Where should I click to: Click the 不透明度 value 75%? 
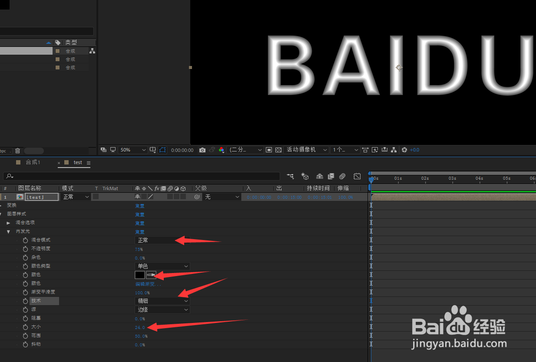[x=139, y=249]
